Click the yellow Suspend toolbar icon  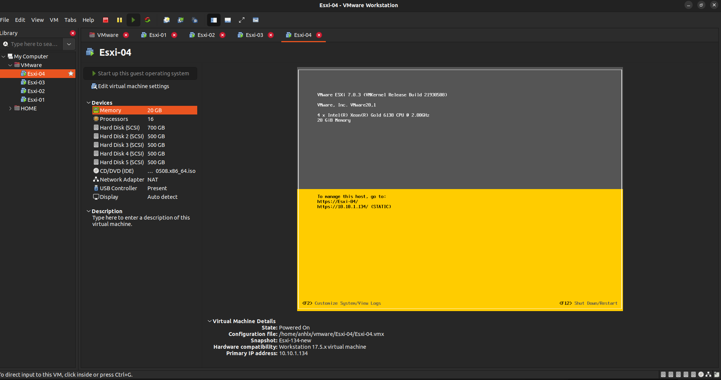point(120,20)
